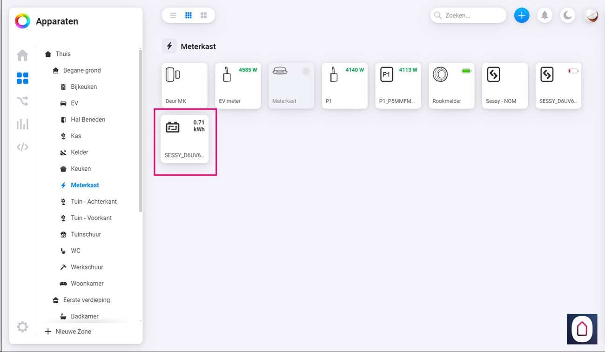
Task: Open the Sessy - NOM device tile
Action: [505, 86]
